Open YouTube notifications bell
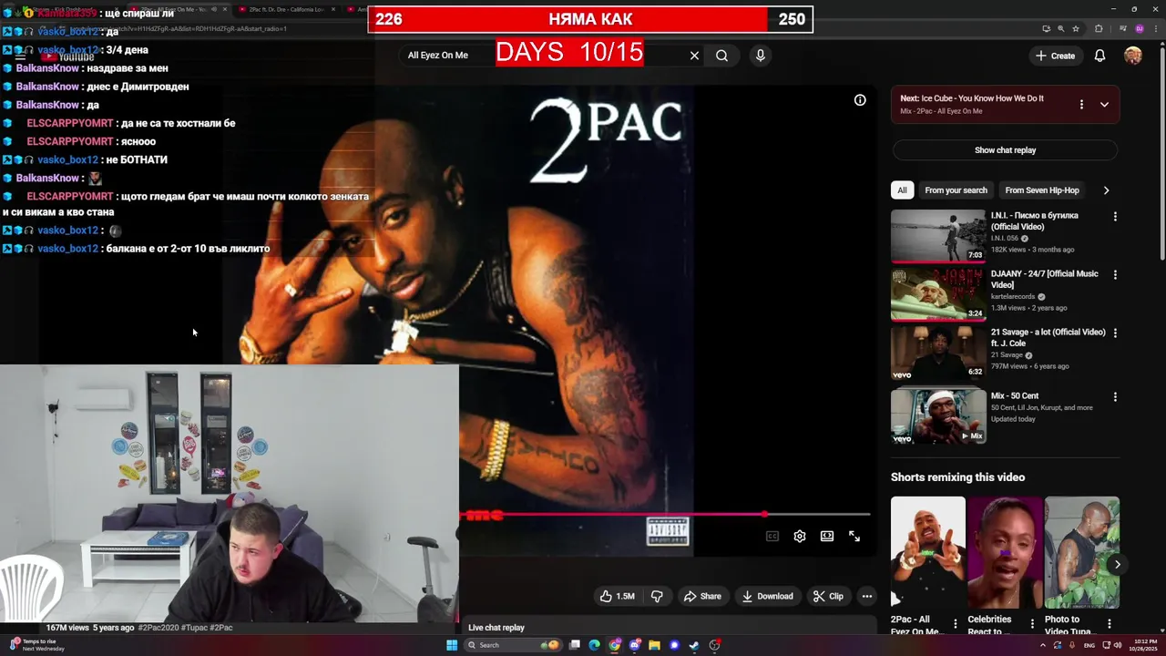 [x=1100, y=56]
